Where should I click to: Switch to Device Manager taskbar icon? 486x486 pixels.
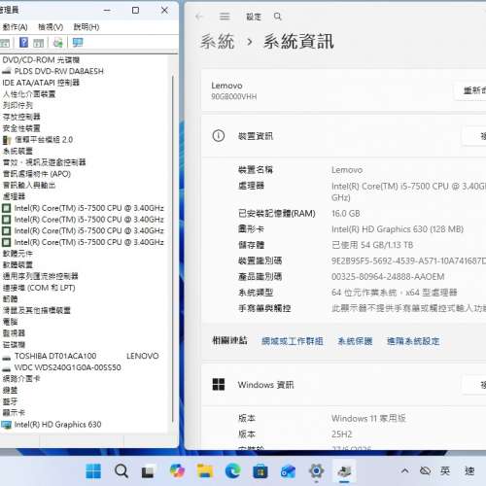[344, 470]
